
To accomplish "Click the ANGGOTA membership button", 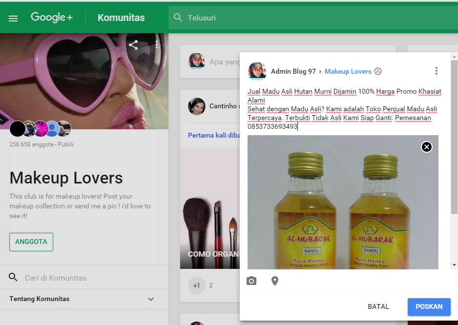I will point(31,242).
